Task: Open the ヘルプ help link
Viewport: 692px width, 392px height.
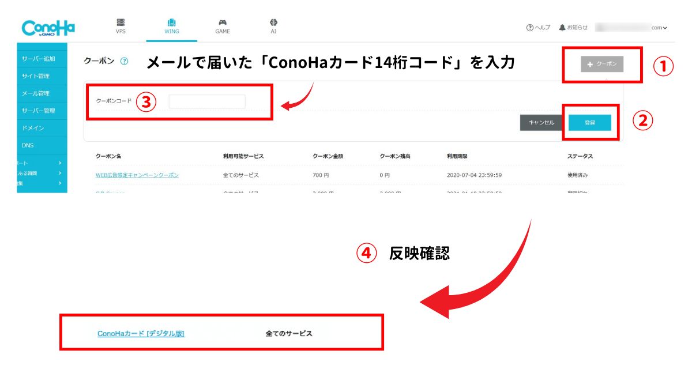Action: 538,28
